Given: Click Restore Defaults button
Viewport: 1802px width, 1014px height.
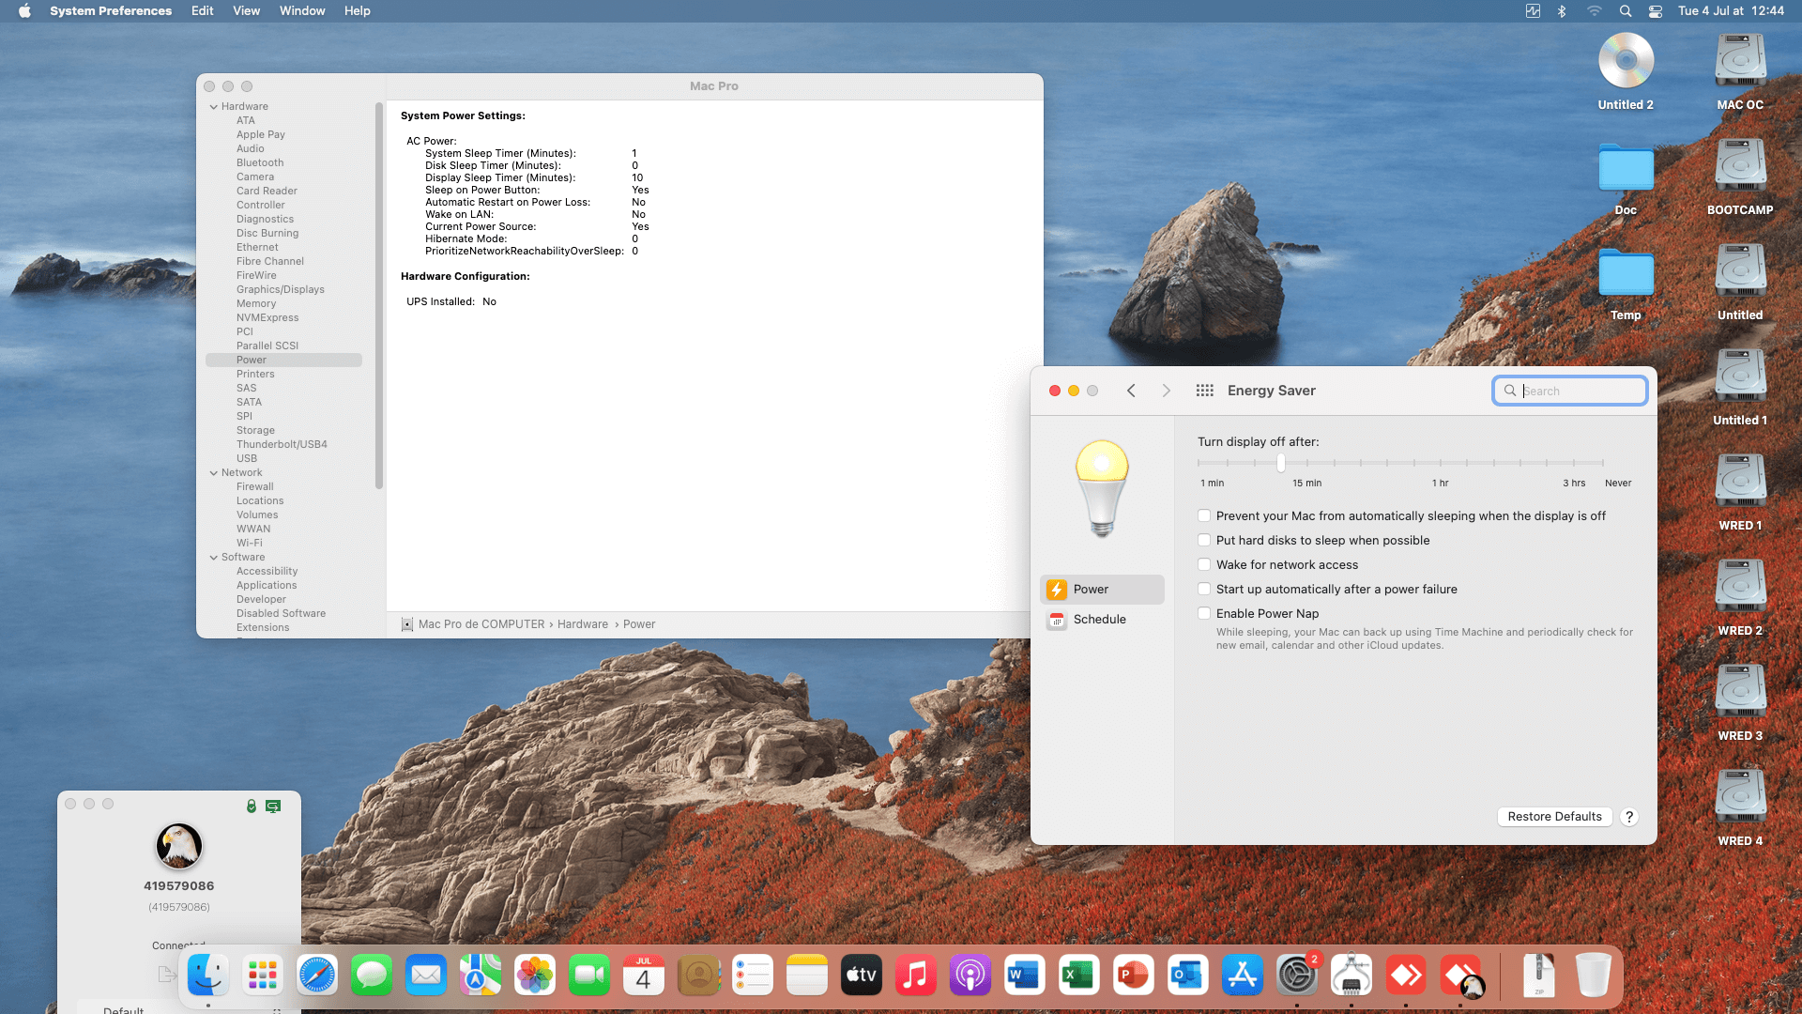Looking at the screenshot, I should (1555, 817).
